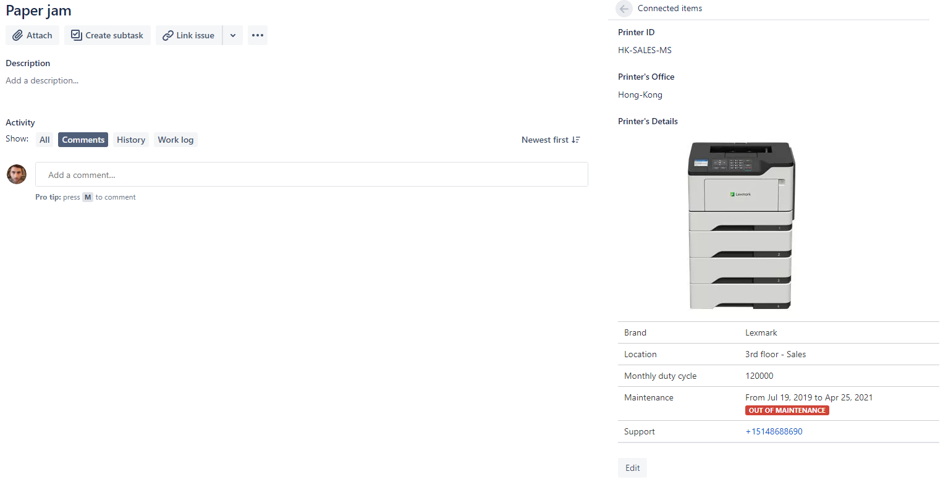The height and width of the screenshot is (482, 943).
Task: Click Add a description placeholder
Action: tap(42, 80)
